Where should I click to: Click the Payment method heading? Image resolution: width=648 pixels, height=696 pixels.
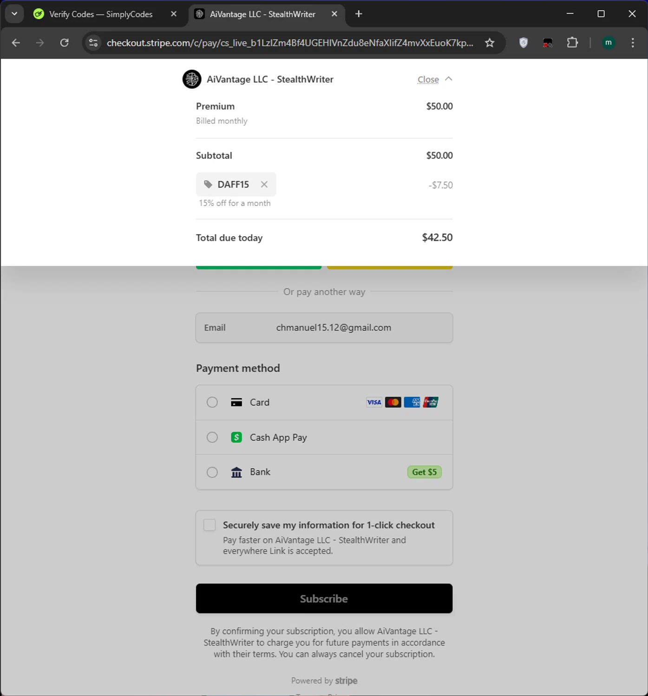pos(238,368)
